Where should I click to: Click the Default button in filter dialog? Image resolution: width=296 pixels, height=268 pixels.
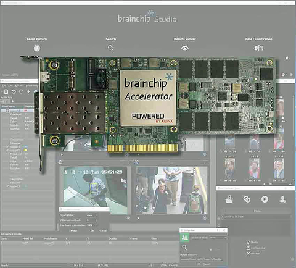click(73, 230)
